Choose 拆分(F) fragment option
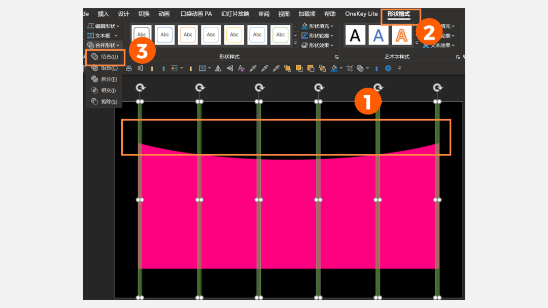The height and width of the screenshot is (308, 548). pos(105,79)
